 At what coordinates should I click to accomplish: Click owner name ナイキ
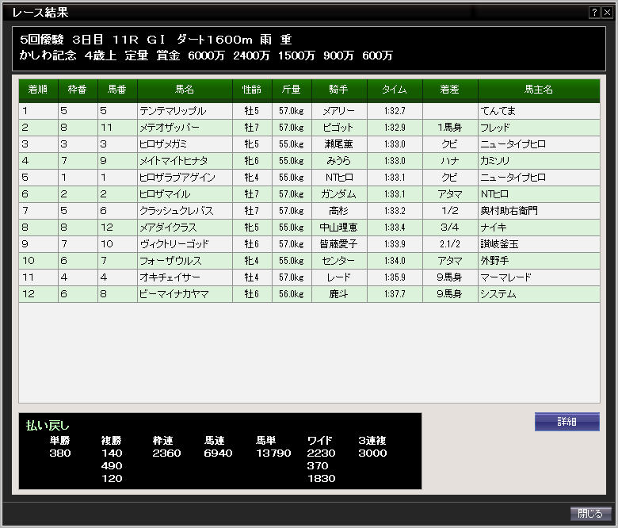tap(494, 228)
